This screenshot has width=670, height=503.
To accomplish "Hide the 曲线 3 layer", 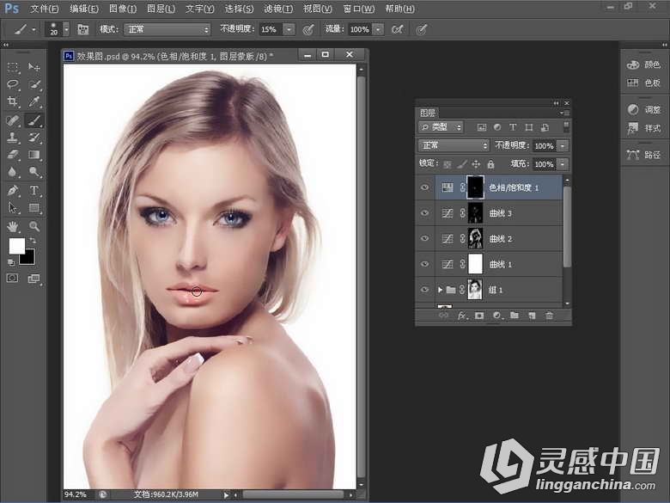I will click(x=424, y=213).
